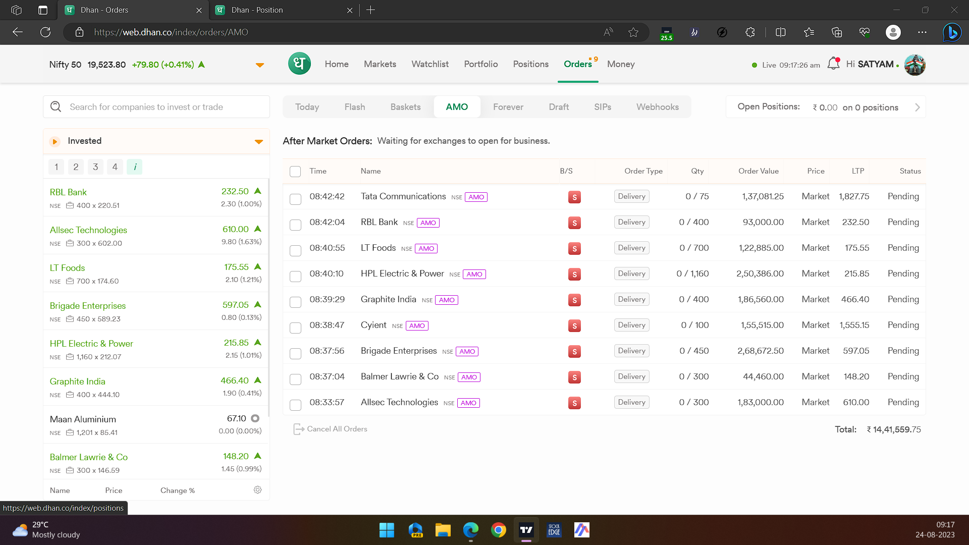969x545 pixels.
Task: Click the Cancel All Orders icon
Action: pyautogui.click(x=298, y=429)
